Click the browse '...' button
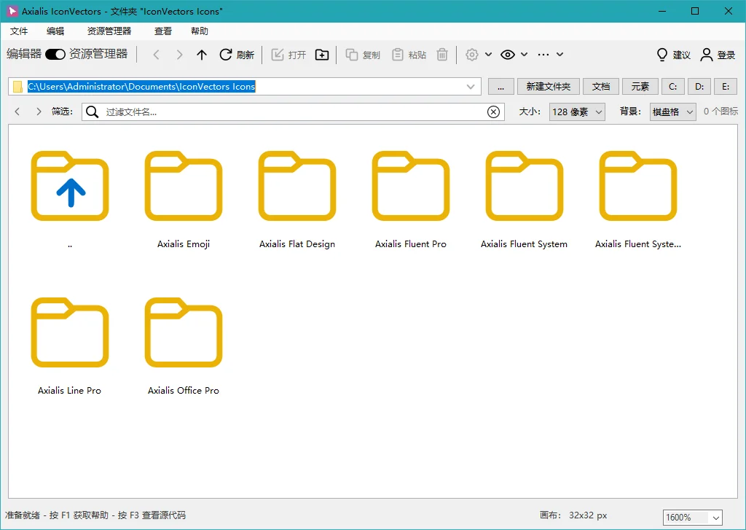Image resolution: width=746 pixels, height=530 pixels. pyautogui.click(x=500, y=87)
